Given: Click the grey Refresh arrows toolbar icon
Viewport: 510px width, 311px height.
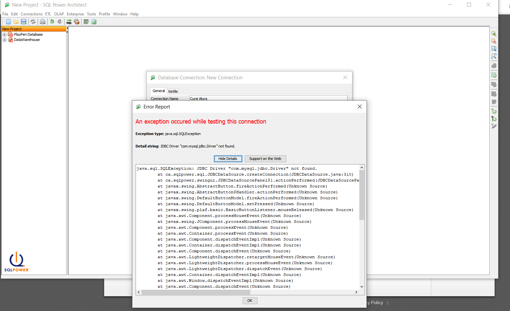Looking at the screenshot, I should pyautogui.click(x=33, y=22).
